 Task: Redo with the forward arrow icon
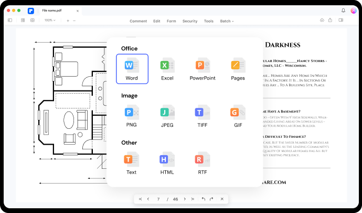coord(211,199)
